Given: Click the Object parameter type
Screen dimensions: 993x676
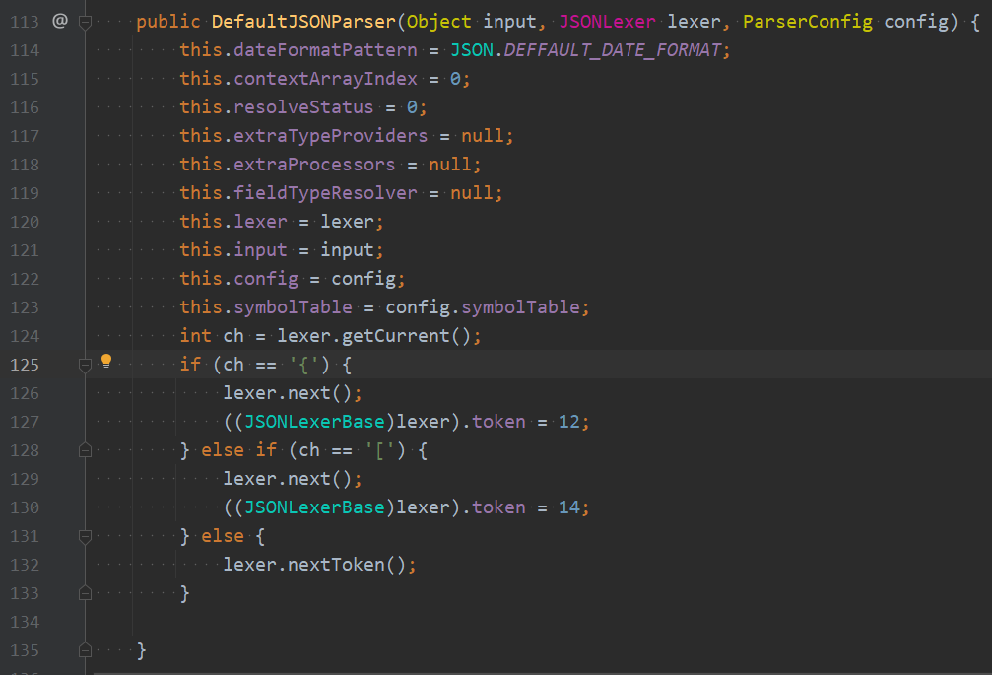Looking at the screenshot, I should [439, 22].
